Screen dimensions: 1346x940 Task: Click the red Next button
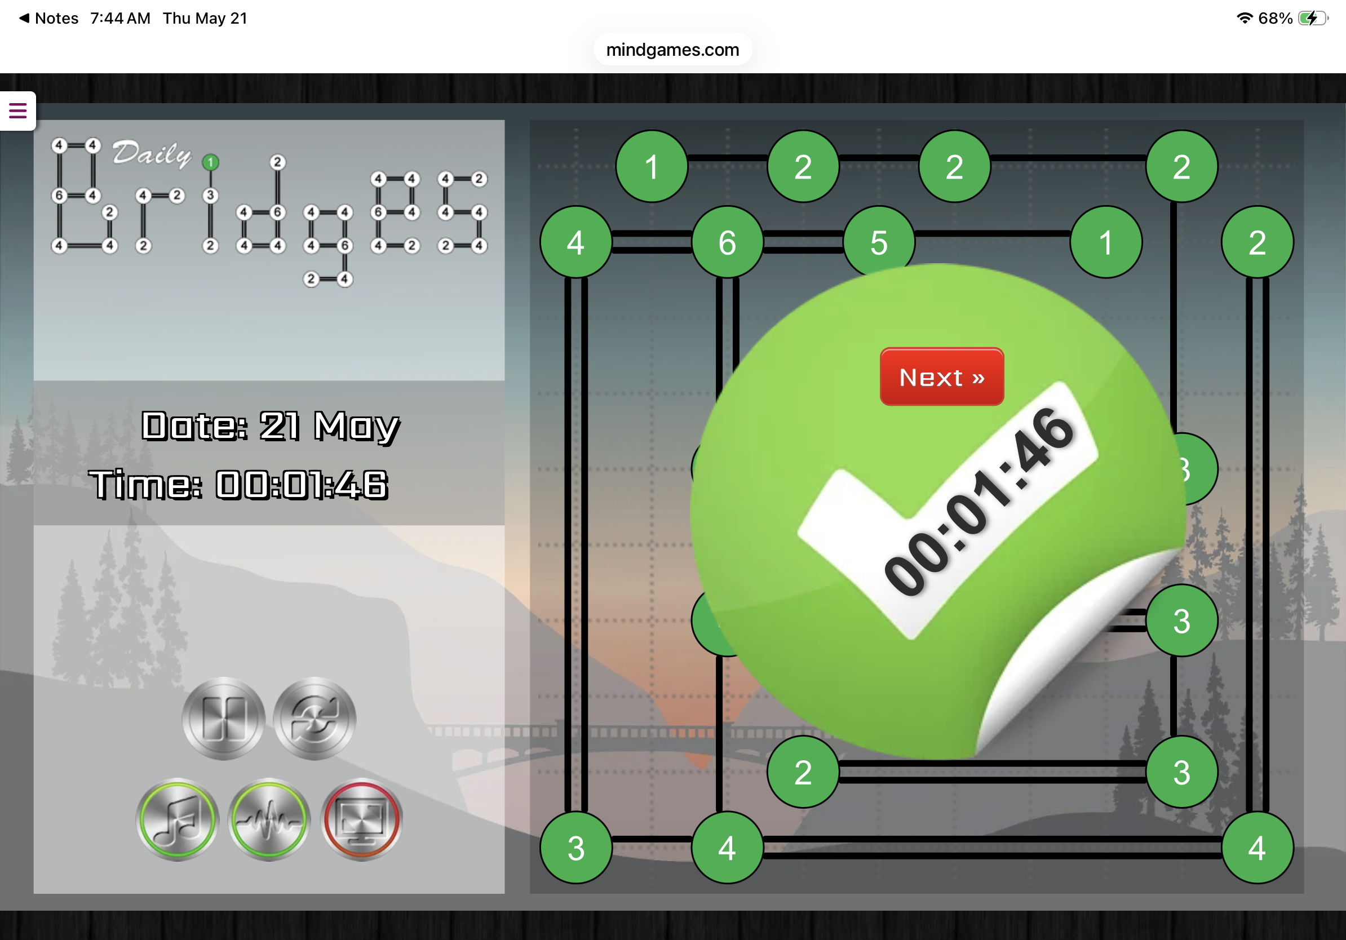[942, 377]
